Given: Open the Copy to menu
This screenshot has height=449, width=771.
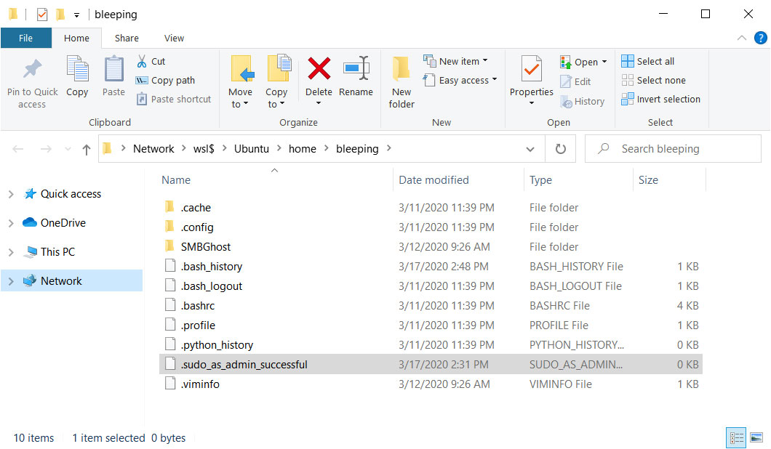Looking at the screenshot, I should pyautogui.click(x=277, y=82).
